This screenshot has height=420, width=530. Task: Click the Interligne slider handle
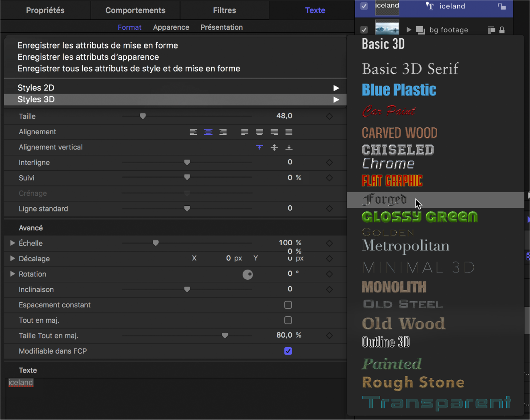coord(187,162)
